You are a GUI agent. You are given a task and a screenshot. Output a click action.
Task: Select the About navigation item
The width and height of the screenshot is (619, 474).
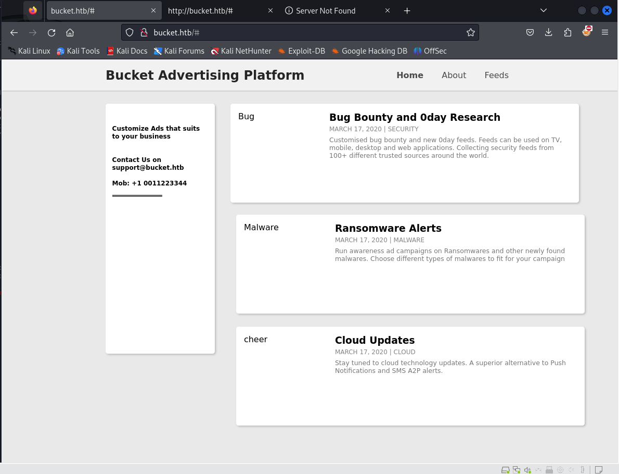pyautogui.click(x=454, y=75)
